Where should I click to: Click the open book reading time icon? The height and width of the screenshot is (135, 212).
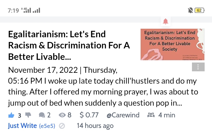(151, 115)
